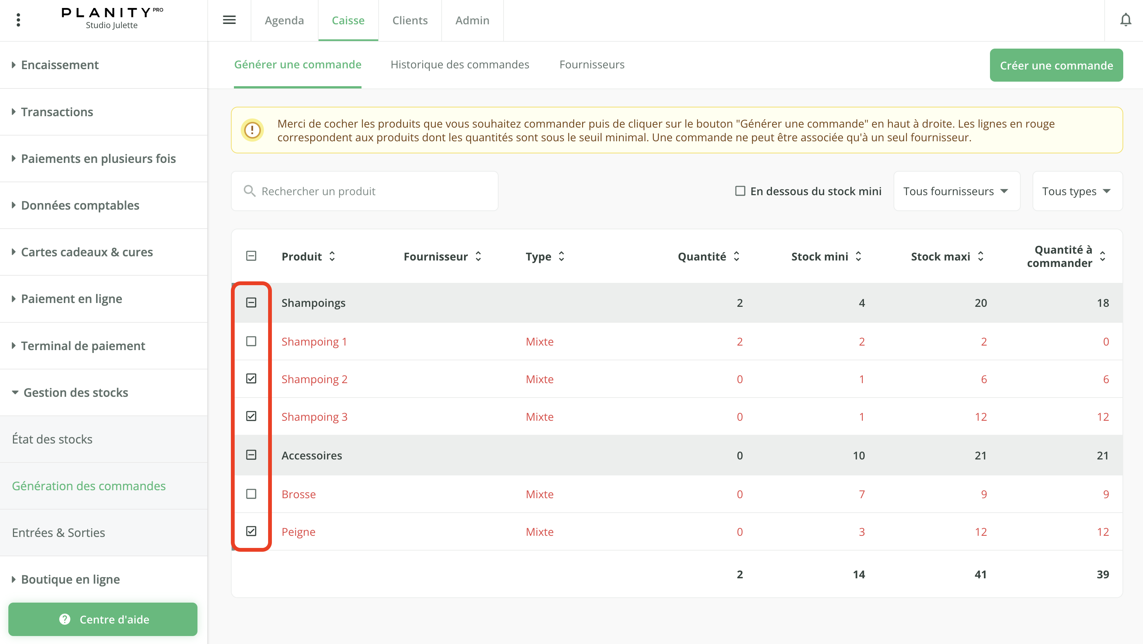Screen dimensions: 1143x644
Task: Click the hamburger menu icon
Action: click(x=229, y=20)
